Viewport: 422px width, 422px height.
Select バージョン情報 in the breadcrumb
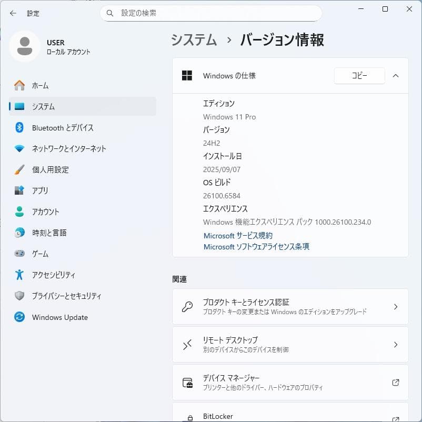pos(282,39)
